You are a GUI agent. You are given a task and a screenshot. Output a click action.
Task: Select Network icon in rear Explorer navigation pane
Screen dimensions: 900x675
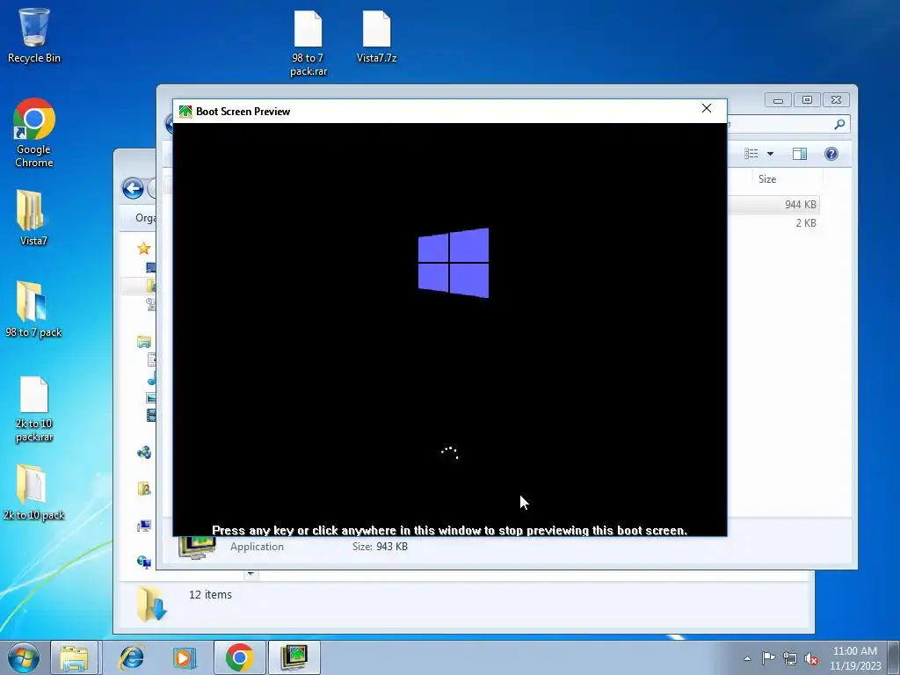(144, 562)
